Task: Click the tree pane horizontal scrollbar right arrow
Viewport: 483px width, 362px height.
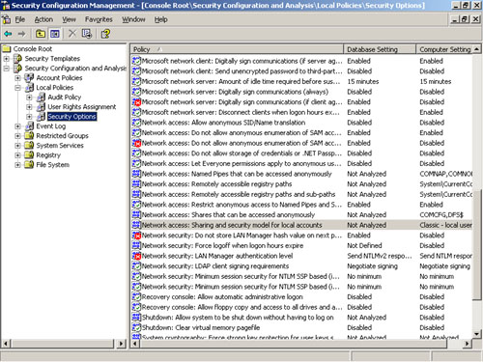Action: [121, 344]
